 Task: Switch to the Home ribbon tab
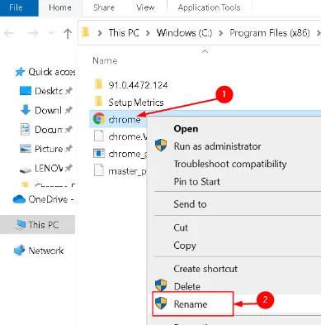(60, 7)
